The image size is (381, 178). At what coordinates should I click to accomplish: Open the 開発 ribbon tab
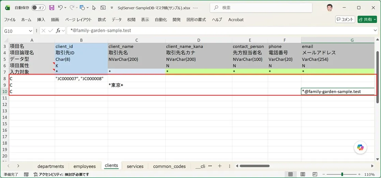(x=177, y=20)
